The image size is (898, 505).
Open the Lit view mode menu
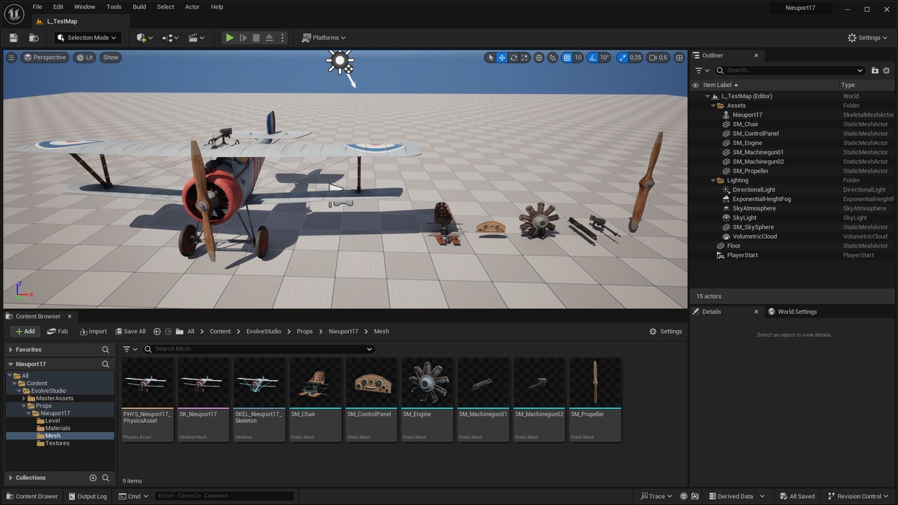tap(85, 58)
